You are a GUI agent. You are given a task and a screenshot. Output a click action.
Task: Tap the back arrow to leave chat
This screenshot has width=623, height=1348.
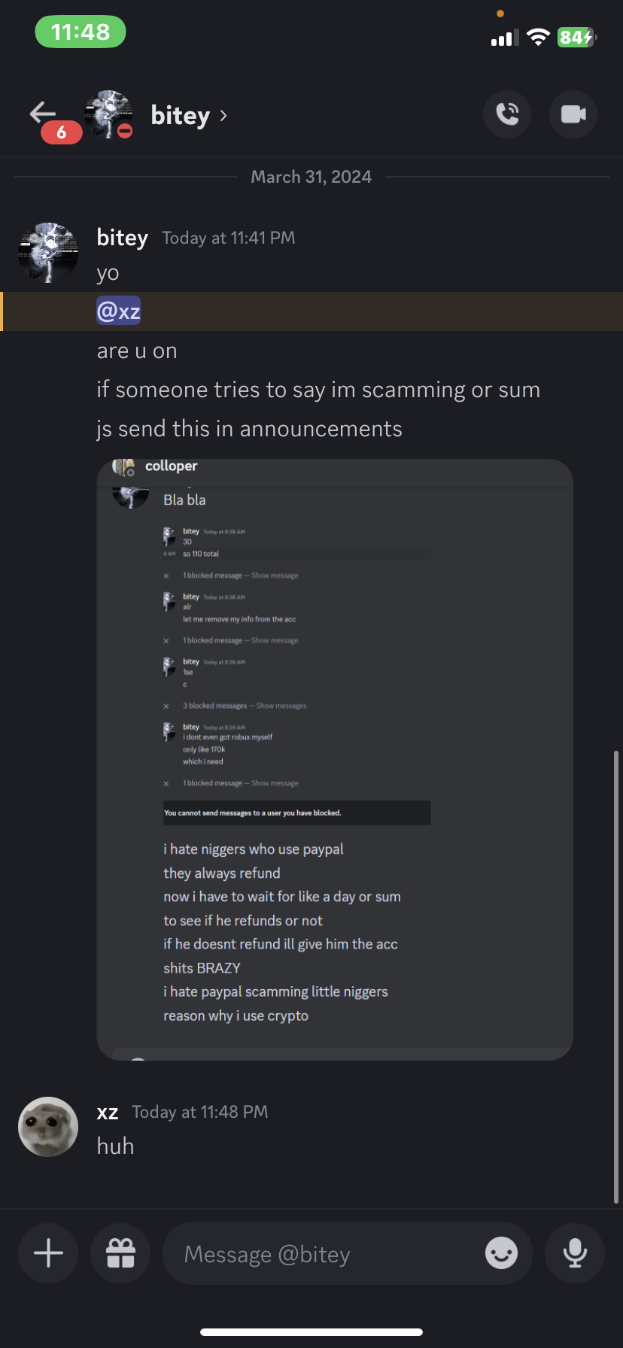point(42,114)
